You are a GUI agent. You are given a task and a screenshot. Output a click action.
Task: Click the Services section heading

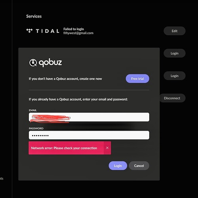tap(34, 16)
